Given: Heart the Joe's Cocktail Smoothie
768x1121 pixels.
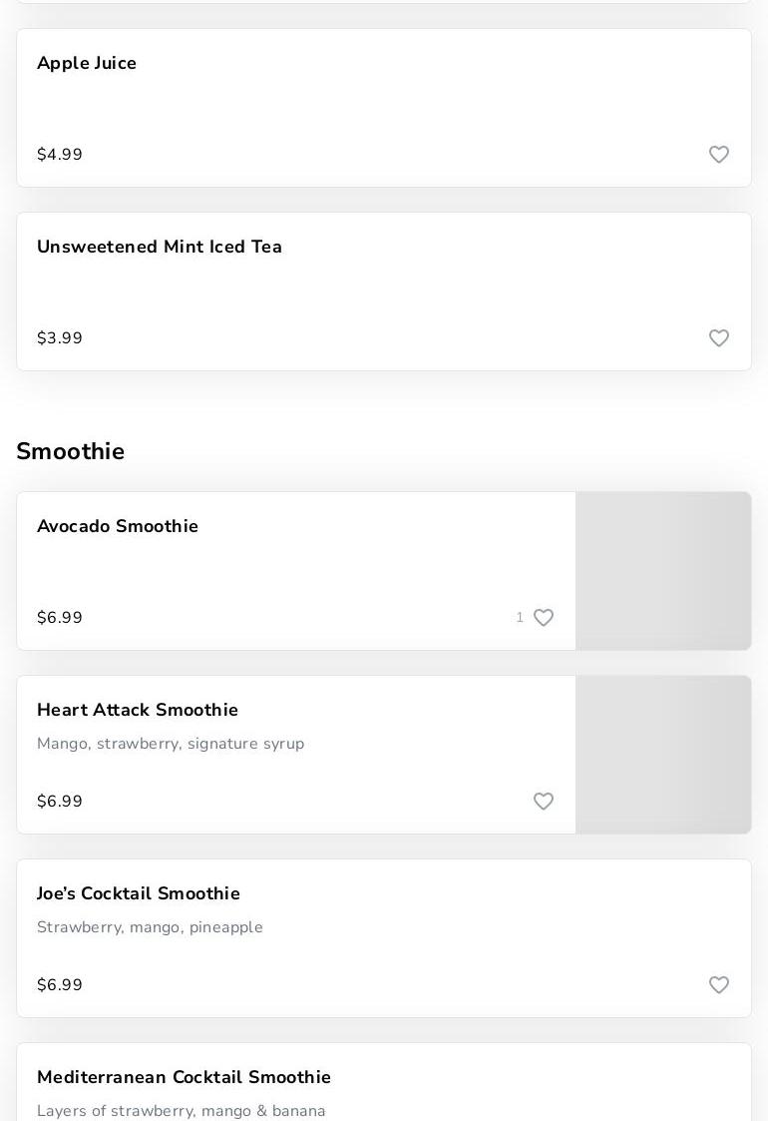Looking at the screenshot, I should pyautogui.click(x=718, y=985).
